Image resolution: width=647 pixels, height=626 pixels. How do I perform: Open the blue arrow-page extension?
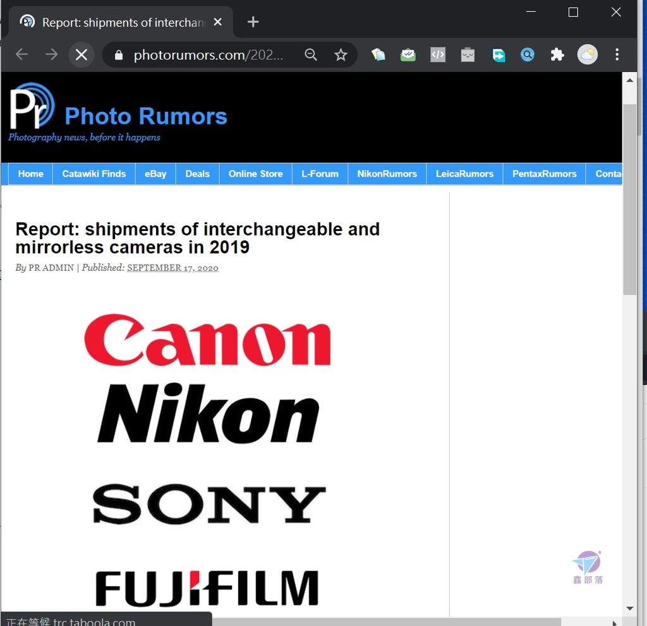[x=498, y=54]
